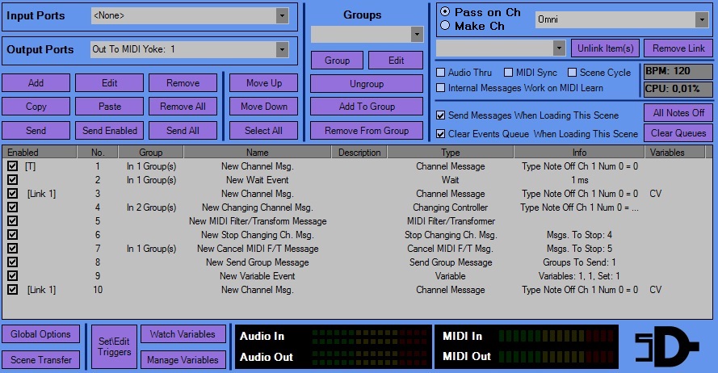
Task: Click Remove Link button
Action: [678, 48]
